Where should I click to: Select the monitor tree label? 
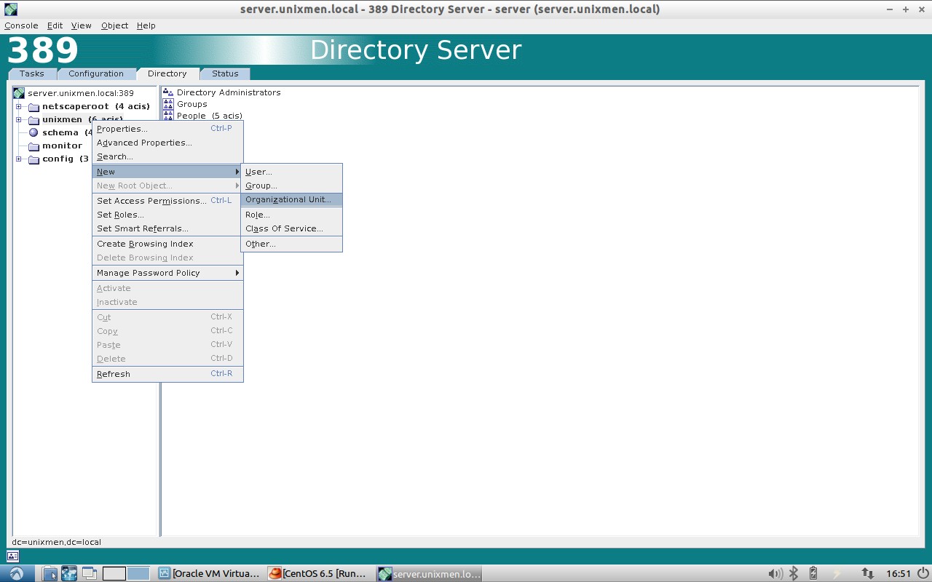[x=63, y=146]
